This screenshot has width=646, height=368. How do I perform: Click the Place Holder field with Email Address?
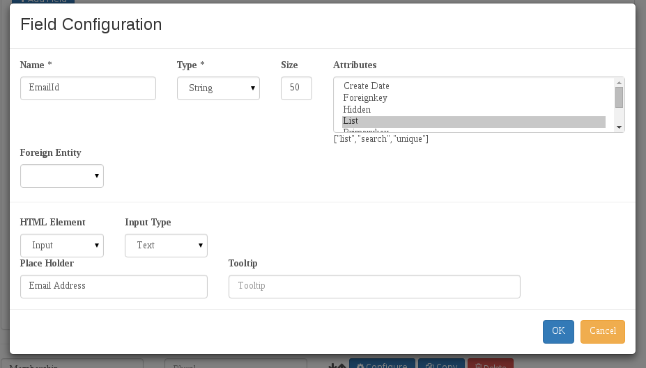[114, 287]
